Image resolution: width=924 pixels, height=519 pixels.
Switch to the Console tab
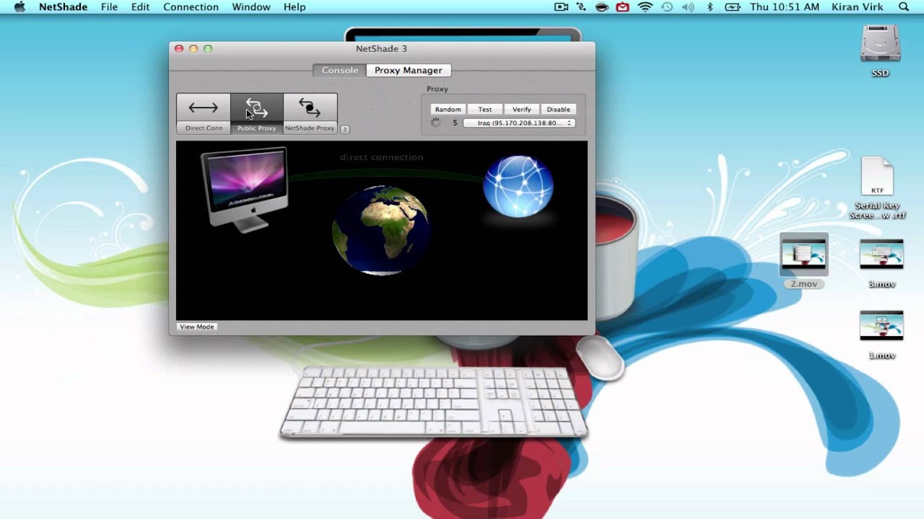(x=340, y=70)
